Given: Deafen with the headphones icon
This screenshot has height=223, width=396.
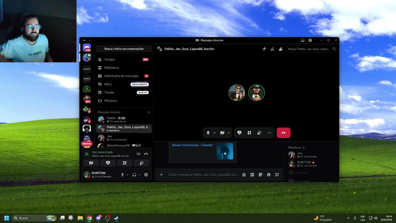Looking at the screenshot, I should click(134, 175).
